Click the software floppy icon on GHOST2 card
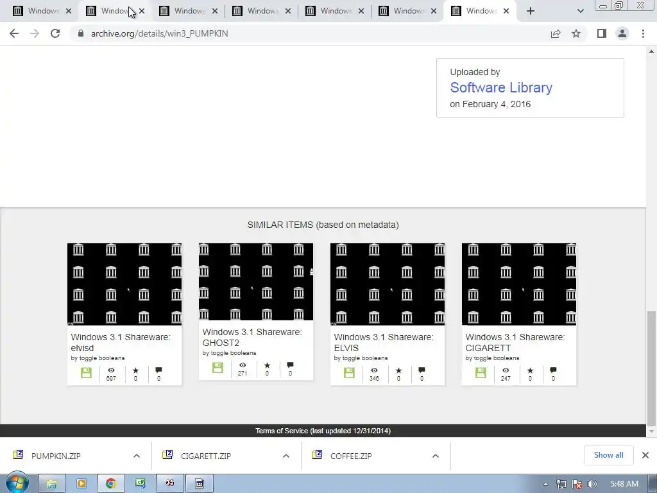 [218, 368]
